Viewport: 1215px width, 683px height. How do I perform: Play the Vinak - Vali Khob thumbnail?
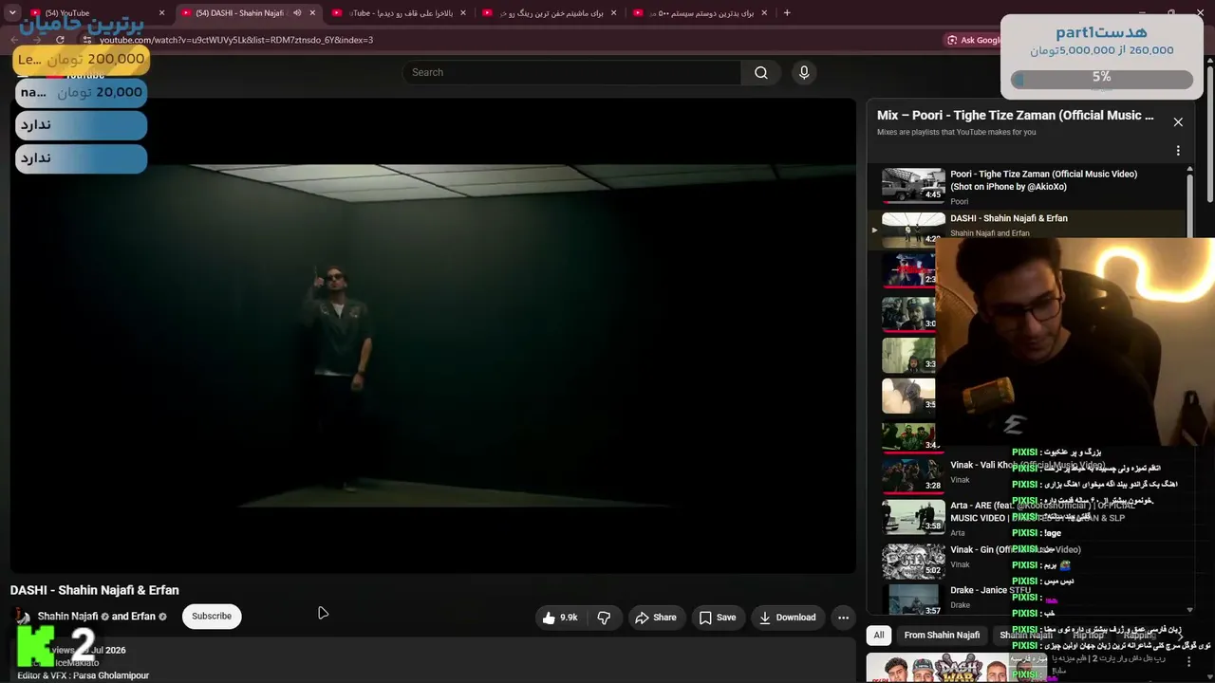[x=913, y=475]
